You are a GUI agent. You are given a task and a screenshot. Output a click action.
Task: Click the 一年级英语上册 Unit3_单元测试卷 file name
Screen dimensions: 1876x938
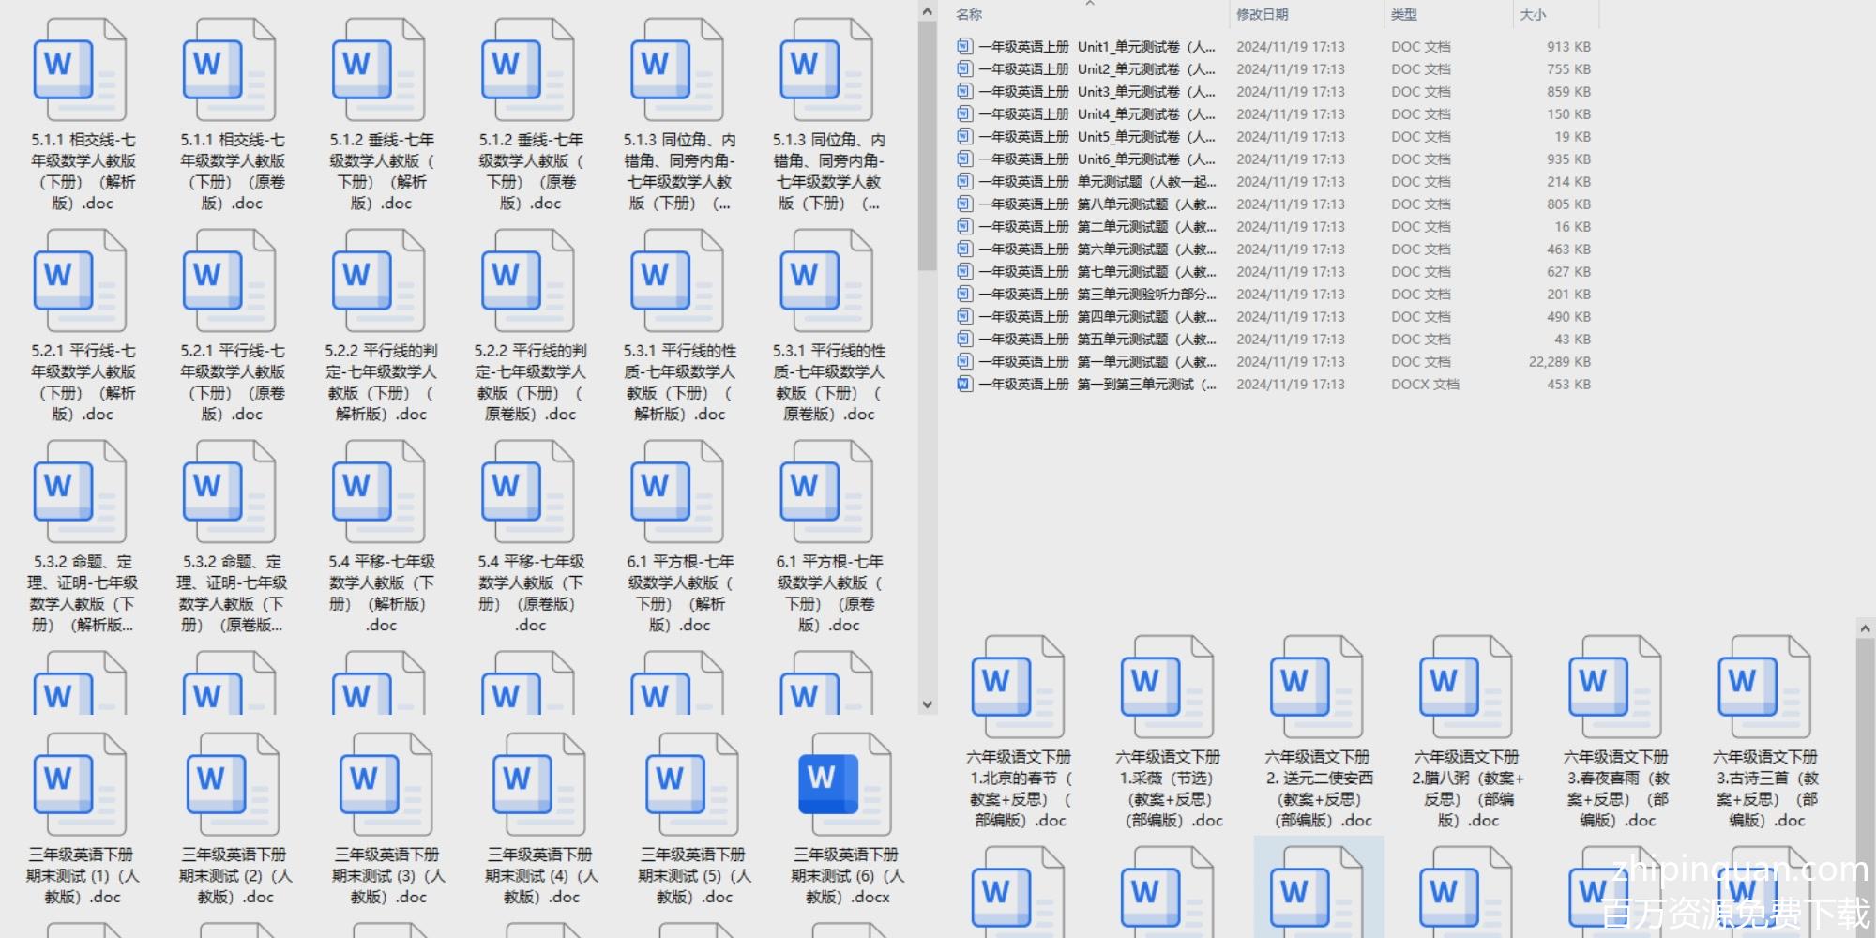click(1097, 92)
